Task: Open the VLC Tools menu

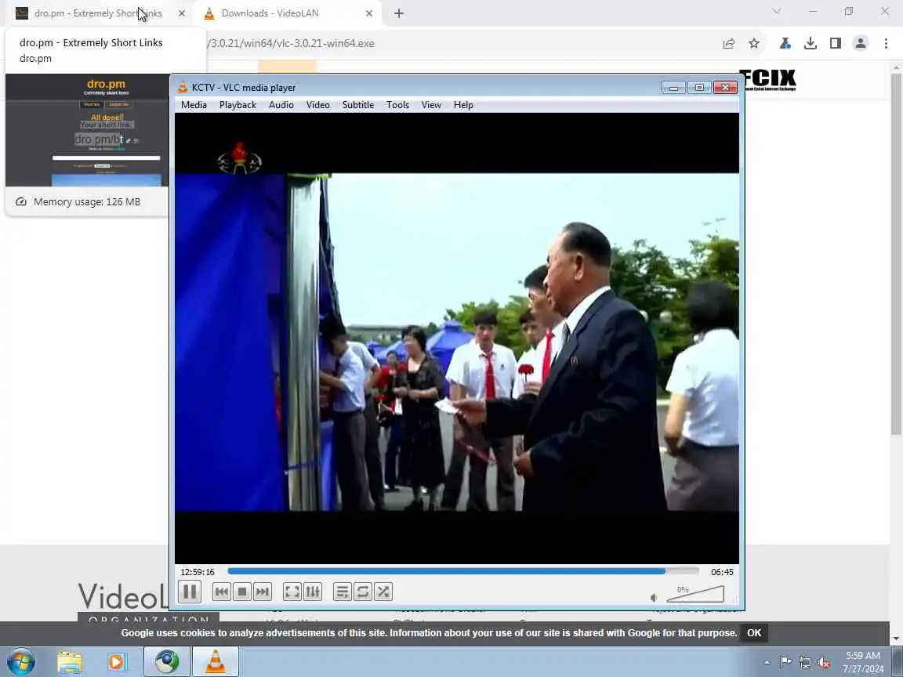Action: (x=398, y=105)
